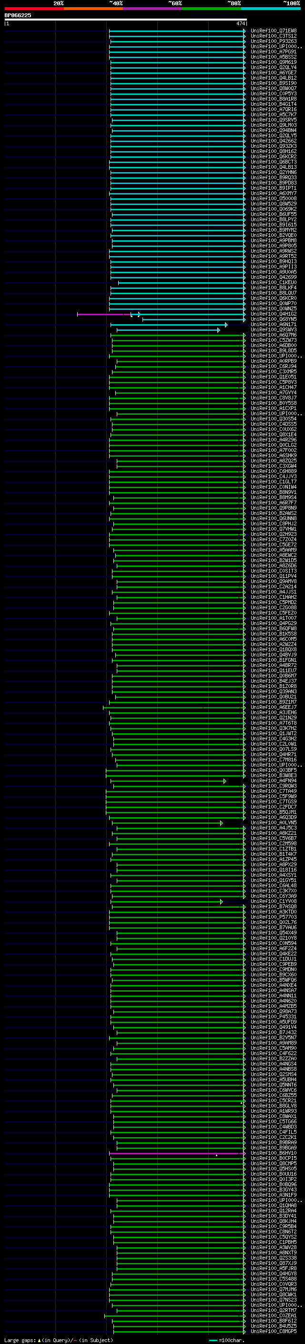Select the UniRef100_Q4H1G2 label

[273, 314]
